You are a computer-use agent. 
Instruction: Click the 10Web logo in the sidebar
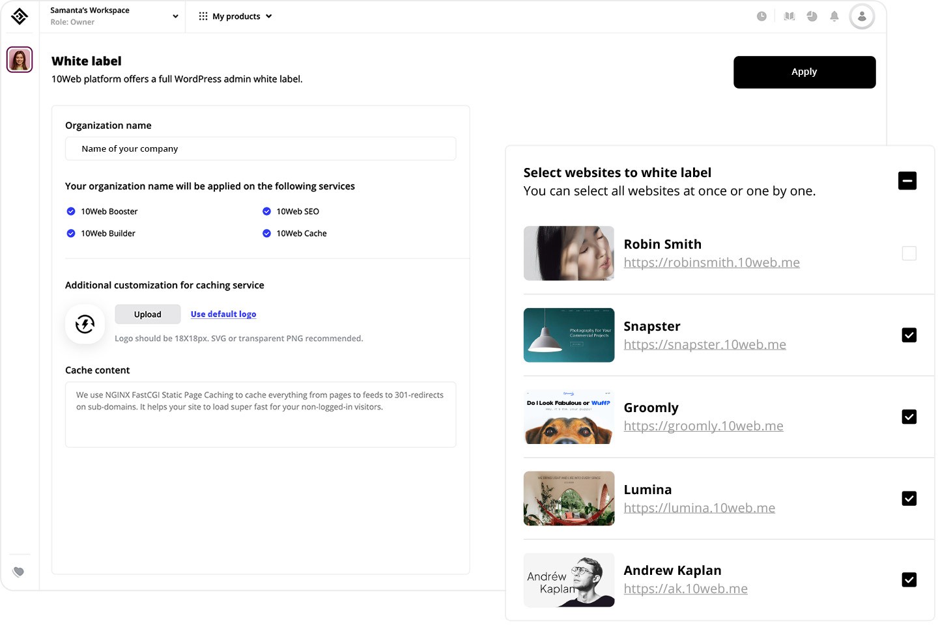pos(19,16)
